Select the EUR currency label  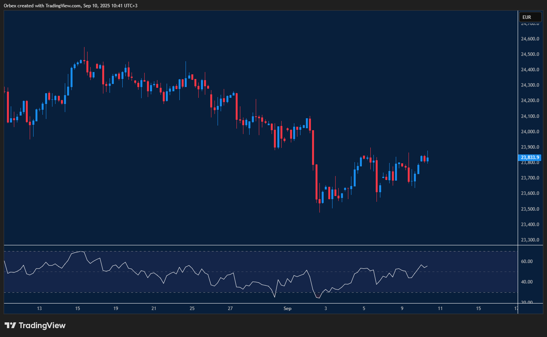point(530,17)
